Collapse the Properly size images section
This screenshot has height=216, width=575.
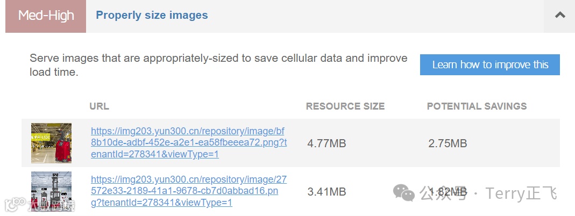(559, 15)
